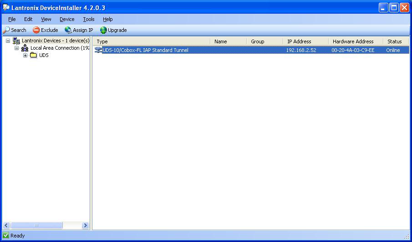Click the UDS folder icon
This screenshot has width=412, height=242.
[x=34, y=55]
